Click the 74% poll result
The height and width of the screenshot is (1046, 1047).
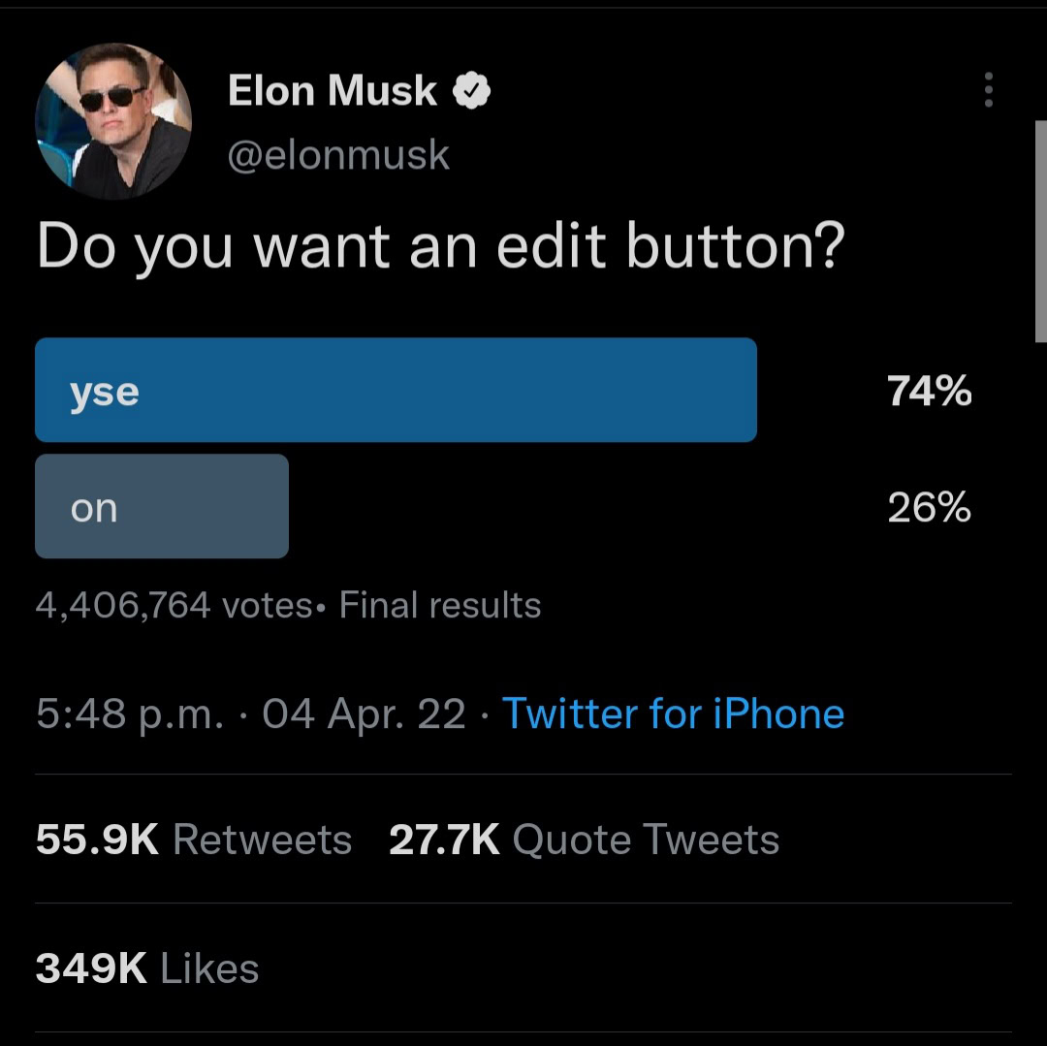pyautogui.click(x=929, y=392)
